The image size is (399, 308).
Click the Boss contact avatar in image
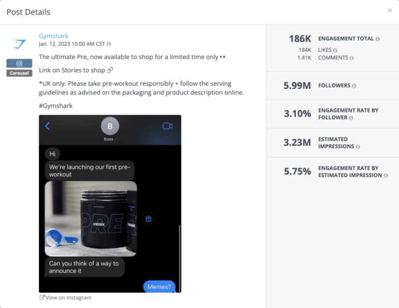point(110,126)
